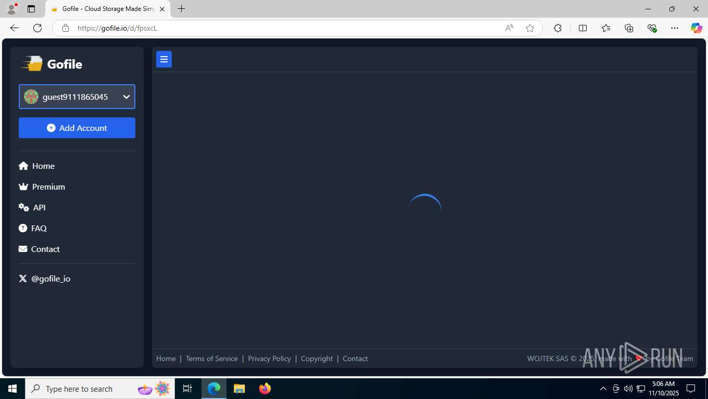Open the API sidebar item
The image size is (708, 399).
(32, 207)
